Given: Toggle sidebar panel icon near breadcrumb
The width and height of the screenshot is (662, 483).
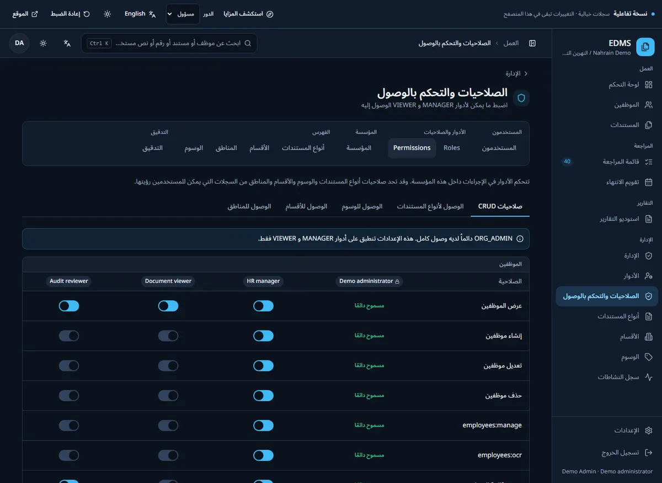Looking at the screenshot, I should click(x=532, y=43).
